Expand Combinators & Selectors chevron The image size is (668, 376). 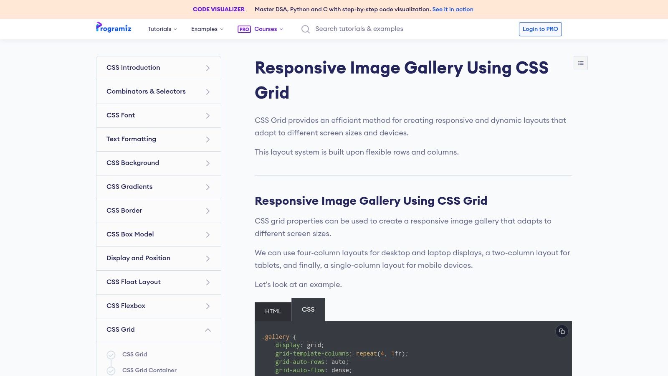tap(208, 92)
